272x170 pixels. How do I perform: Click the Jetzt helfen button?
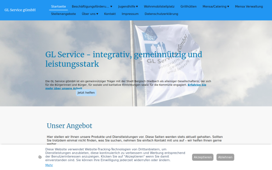pyautogui.click(x=86, y=92)
